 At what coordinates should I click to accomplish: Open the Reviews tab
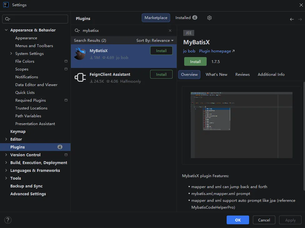coord(242,75)
